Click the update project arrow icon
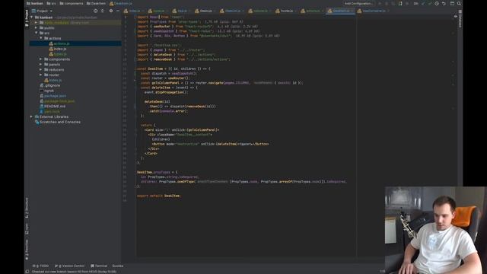Screen dimensions: 487x274 click(x=423, y=3)
